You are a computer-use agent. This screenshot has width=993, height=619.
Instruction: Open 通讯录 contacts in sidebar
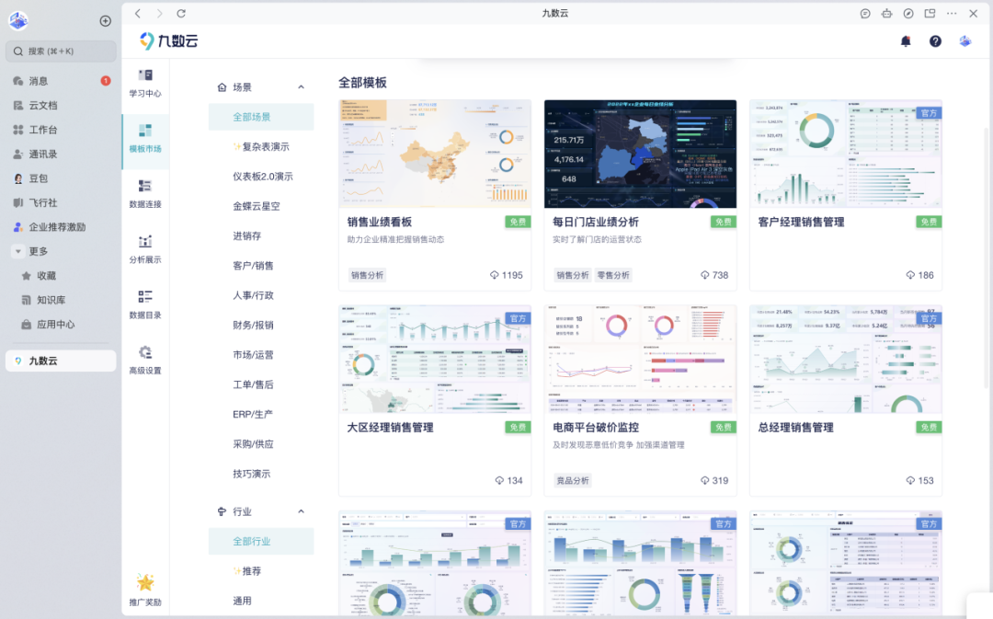(61, 154)
